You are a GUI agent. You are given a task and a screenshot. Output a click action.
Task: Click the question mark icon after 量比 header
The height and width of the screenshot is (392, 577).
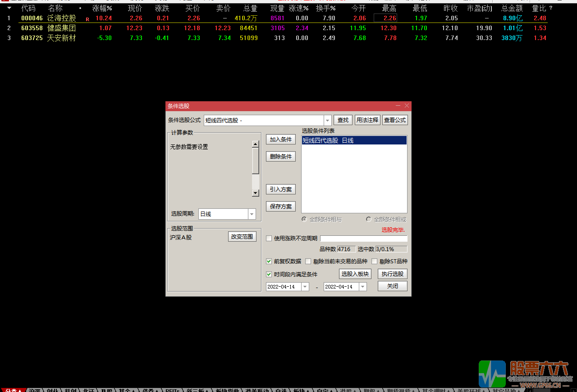click(x=550, y=8)
